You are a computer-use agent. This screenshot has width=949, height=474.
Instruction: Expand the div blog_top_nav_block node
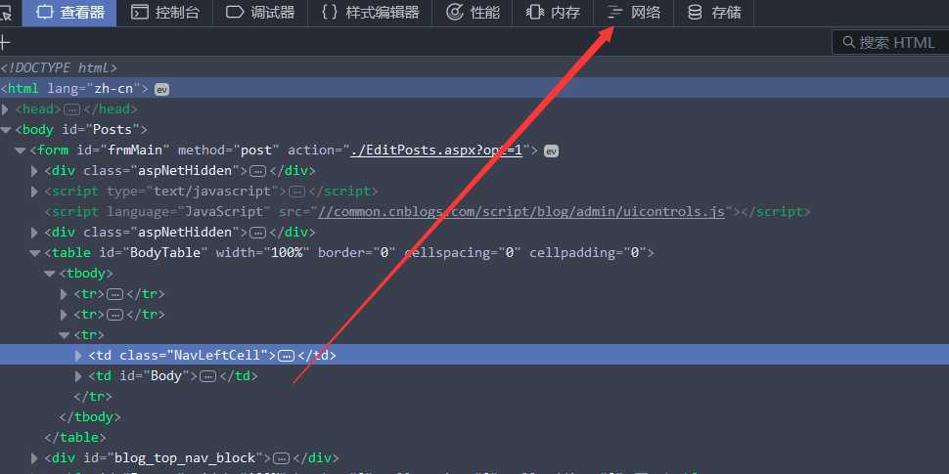(x=34, y=458)
